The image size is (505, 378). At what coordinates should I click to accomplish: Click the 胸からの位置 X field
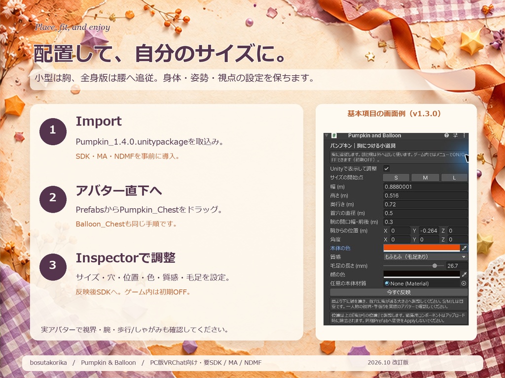click(400, 230)
